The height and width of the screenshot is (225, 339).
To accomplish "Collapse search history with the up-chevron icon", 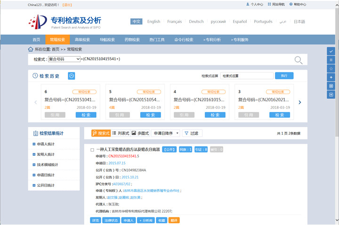I will click(x=71, y=76).
